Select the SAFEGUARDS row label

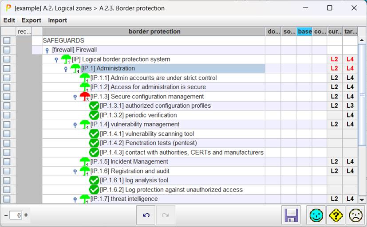63,40
